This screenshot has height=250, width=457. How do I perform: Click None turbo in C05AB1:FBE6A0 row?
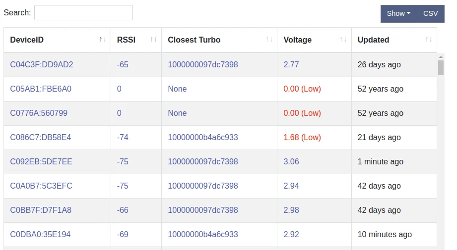point(177,89)
